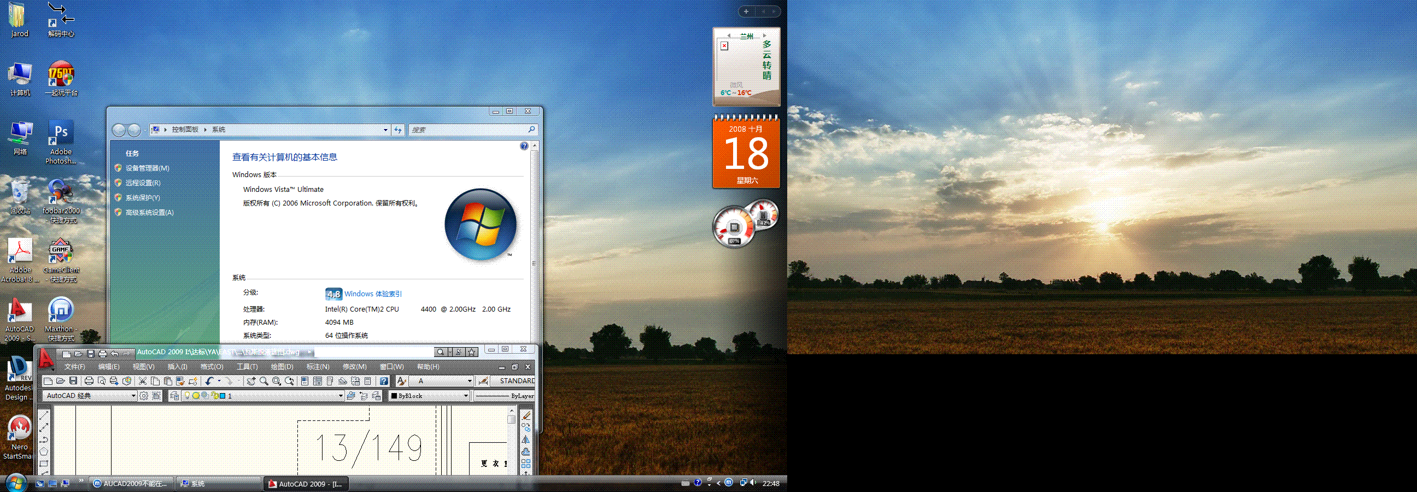Select the Erase tool in modify toolbar
The image size is (1417, 492).
526,415
